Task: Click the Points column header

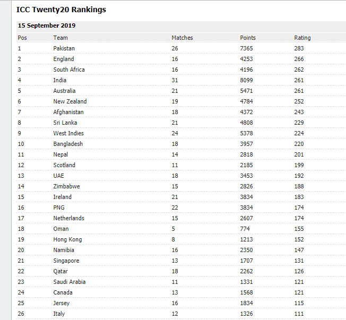Action: pos(248,38)
